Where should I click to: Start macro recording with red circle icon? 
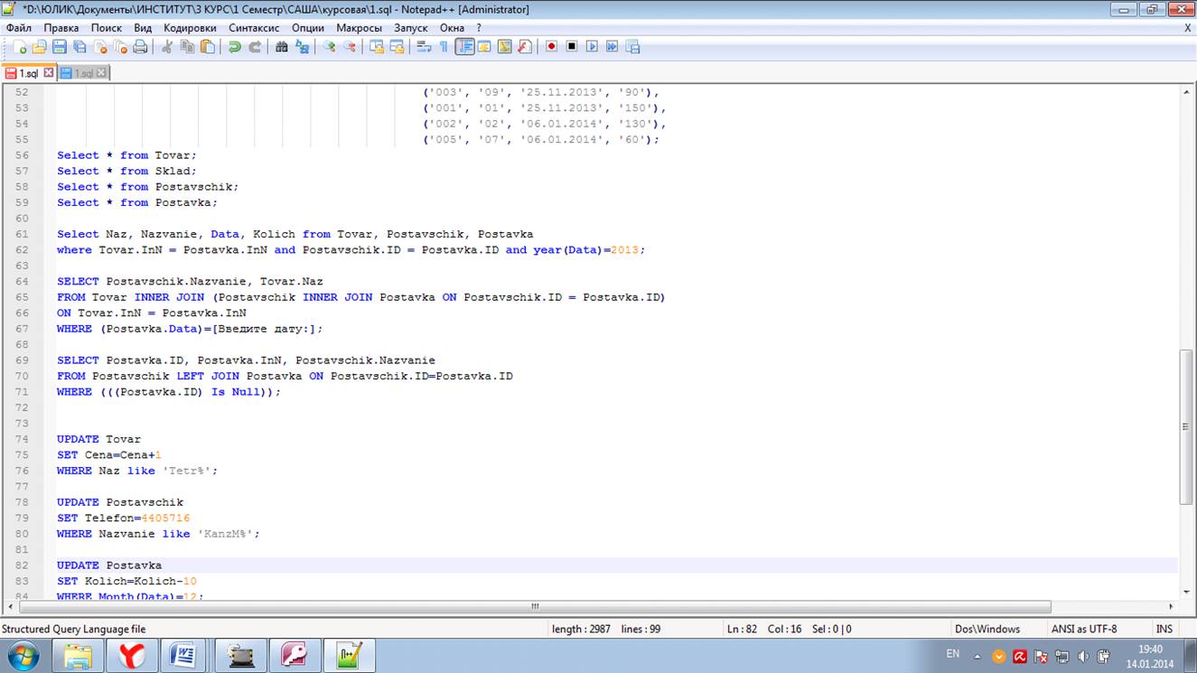tap(552, 47)
